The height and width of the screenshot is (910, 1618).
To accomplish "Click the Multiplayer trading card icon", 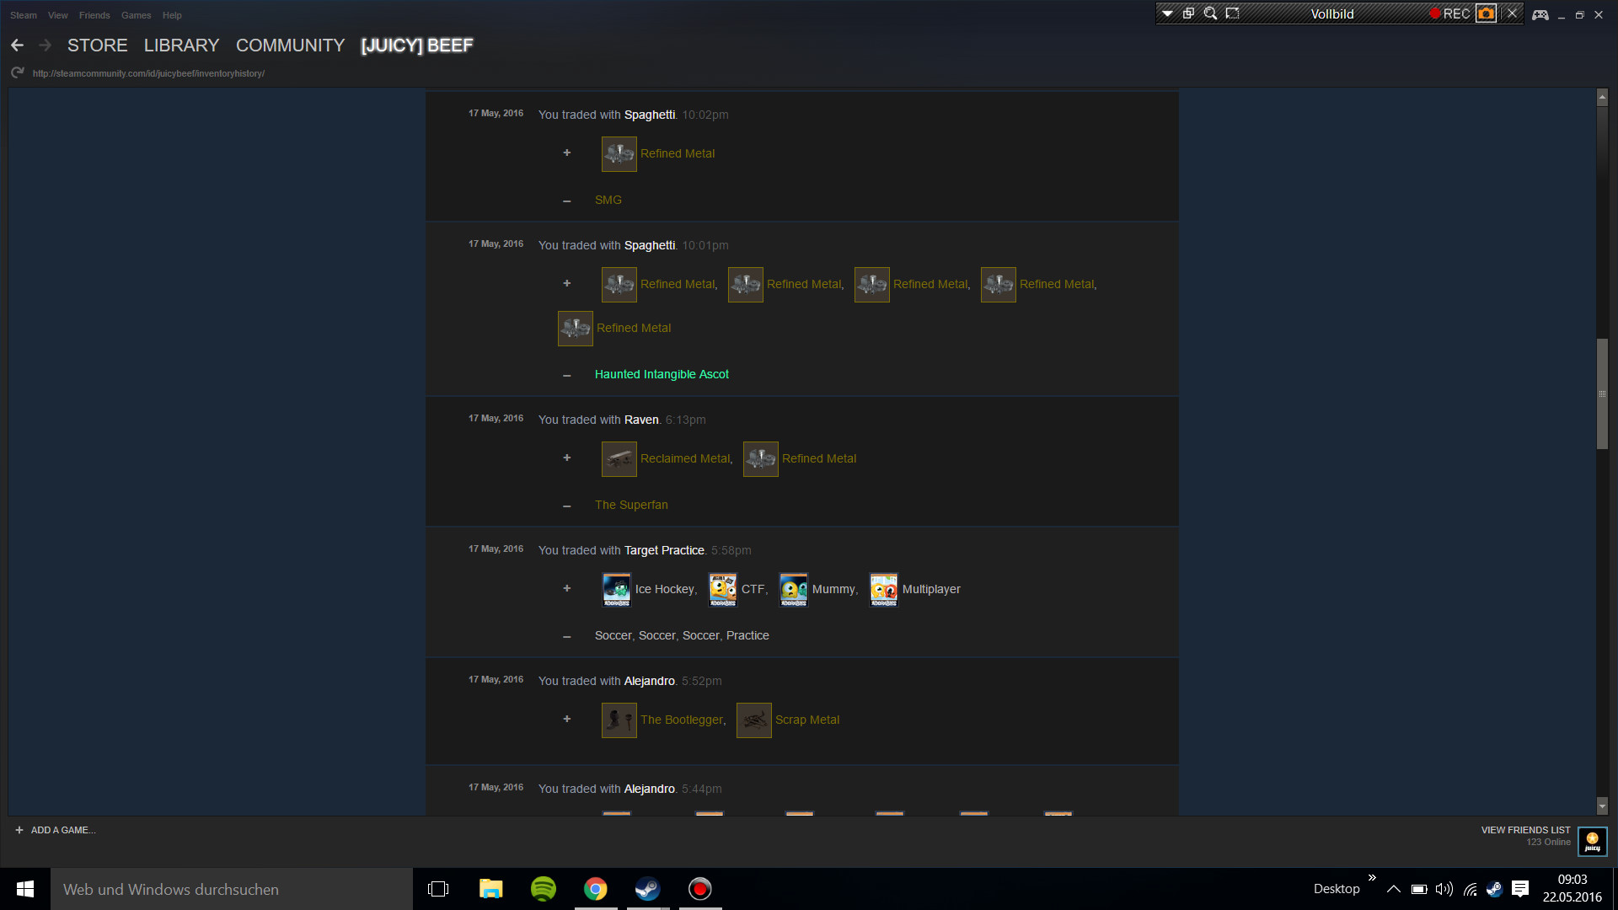I will [883, 589].
